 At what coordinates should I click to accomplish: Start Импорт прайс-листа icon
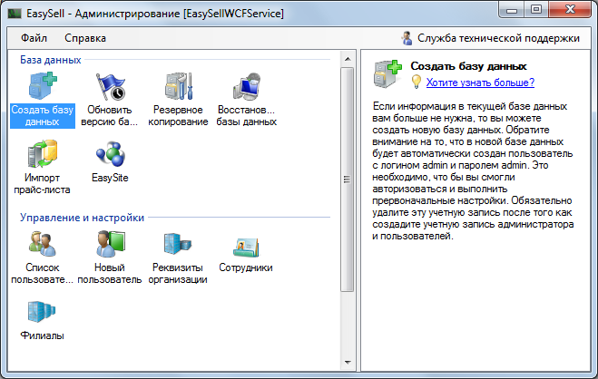43,154
